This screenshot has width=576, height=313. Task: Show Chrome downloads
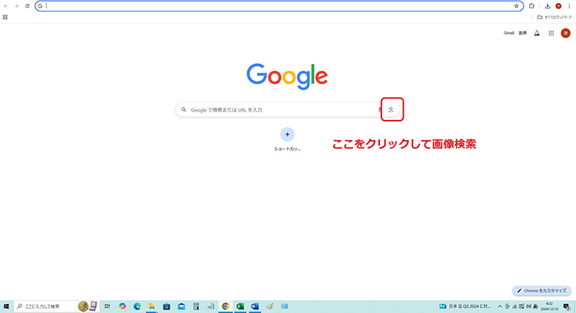(x=548, y=6)
